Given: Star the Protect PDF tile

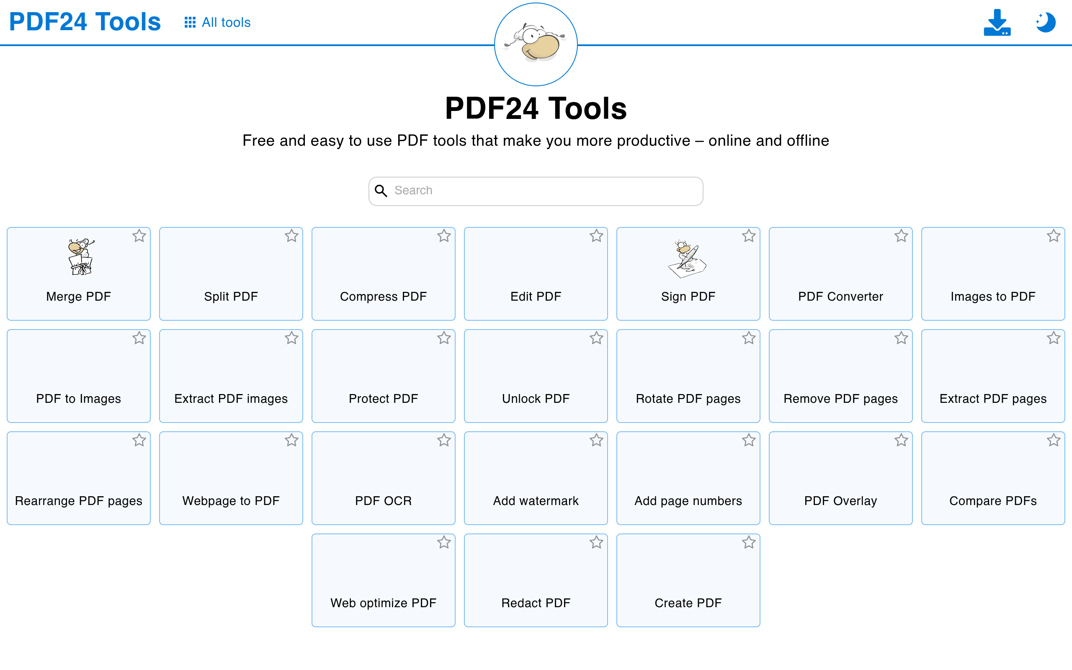Looking at the screenshot, I should [x=444, y=338].
